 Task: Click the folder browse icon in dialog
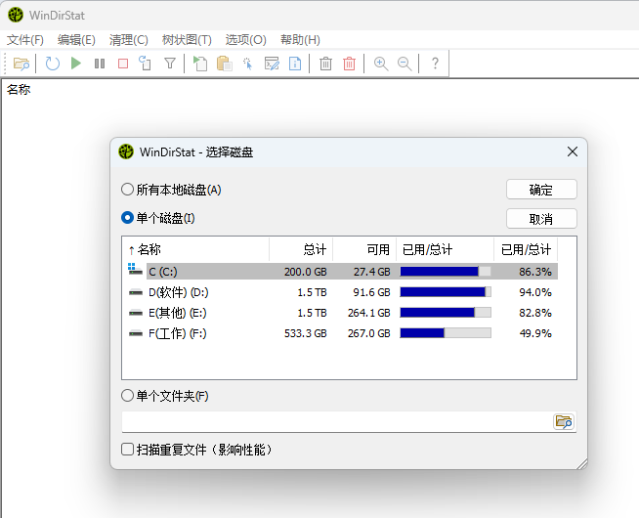(x=564, y=421)
